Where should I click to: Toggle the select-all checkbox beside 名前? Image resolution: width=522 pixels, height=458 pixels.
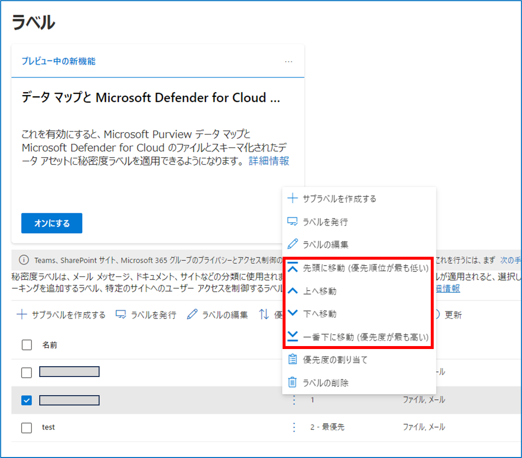(26, 345)
